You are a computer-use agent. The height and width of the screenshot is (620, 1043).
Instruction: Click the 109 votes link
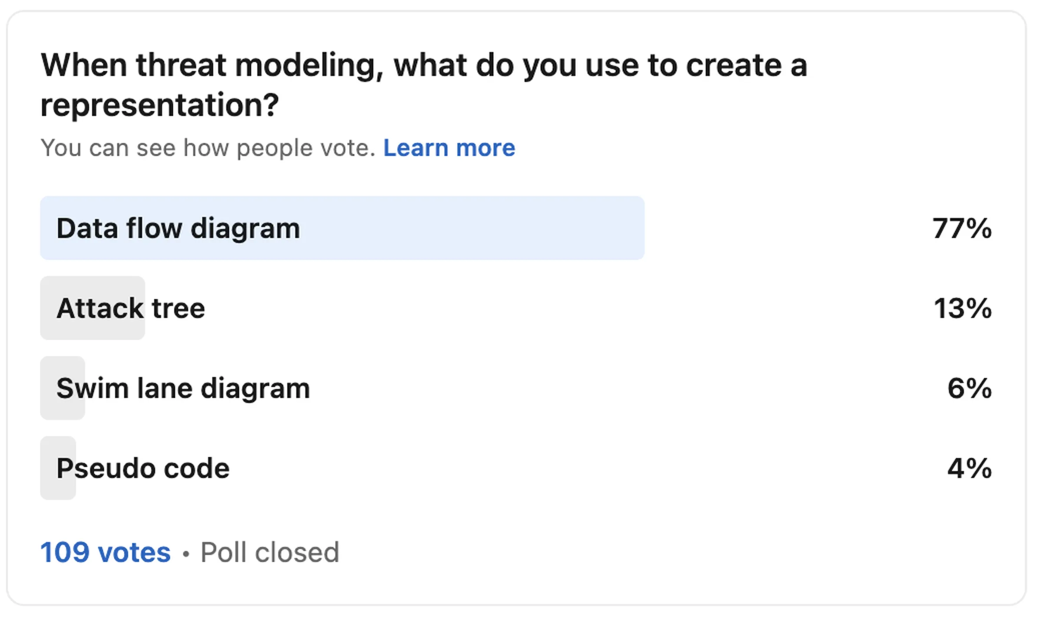(x=106, y=552)
